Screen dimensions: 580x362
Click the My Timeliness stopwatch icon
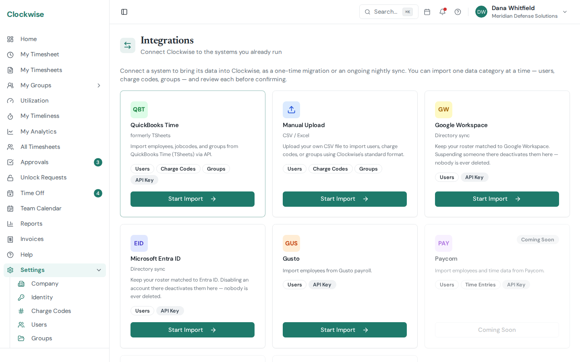(10, 116)
